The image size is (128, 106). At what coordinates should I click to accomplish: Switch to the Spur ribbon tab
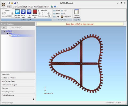(15, 7)
